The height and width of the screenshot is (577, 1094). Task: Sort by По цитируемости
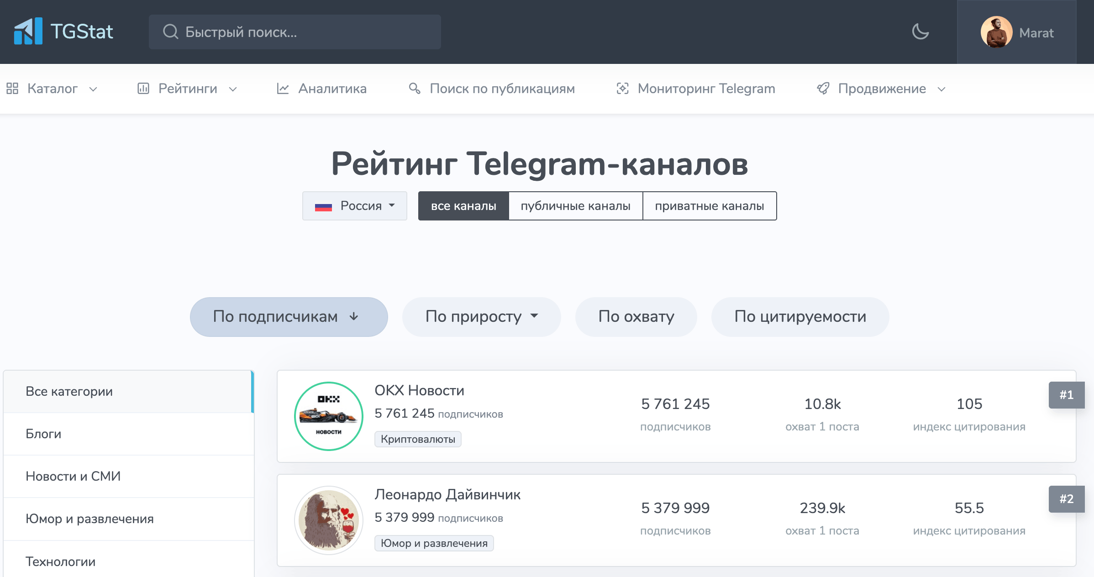(800, 317)
